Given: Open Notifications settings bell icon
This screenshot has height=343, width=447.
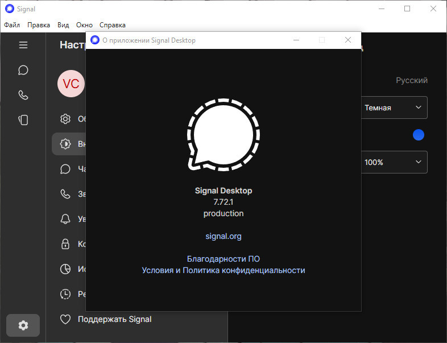Looking at the screenshot, I should 65,219.
